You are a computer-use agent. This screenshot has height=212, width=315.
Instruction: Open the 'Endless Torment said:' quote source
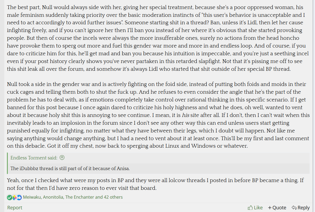[x=34, y=158]
